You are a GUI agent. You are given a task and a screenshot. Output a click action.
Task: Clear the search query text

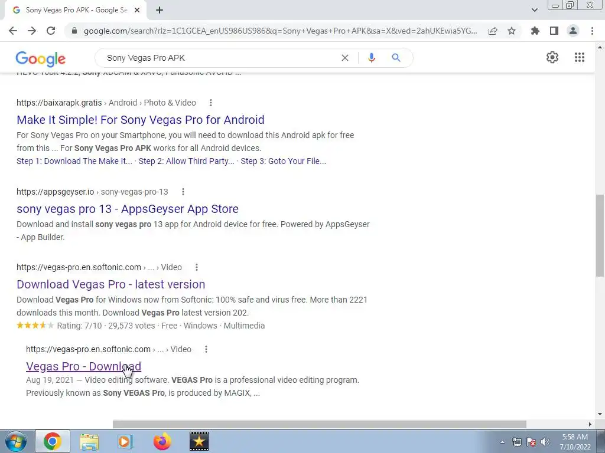pyautogui.click(x=345, y=58)
